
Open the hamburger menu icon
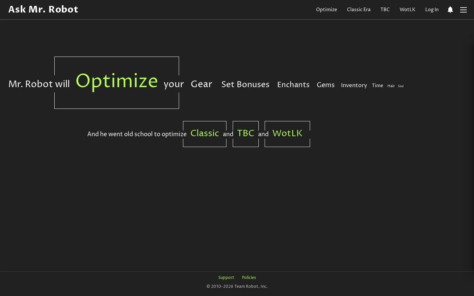click(x=463, y=10)
